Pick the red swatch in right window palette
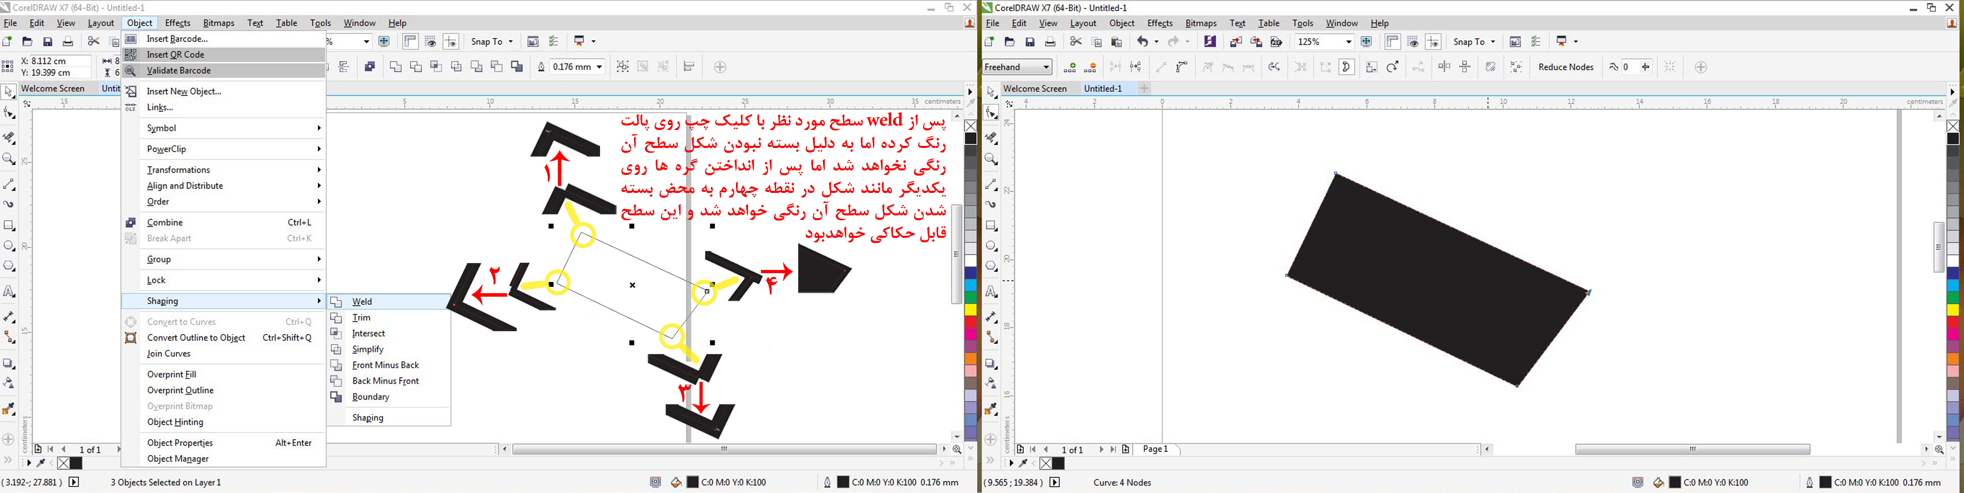This screenshot has height=493, width=1964. point(1953,322)
